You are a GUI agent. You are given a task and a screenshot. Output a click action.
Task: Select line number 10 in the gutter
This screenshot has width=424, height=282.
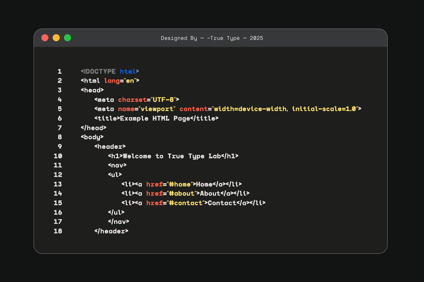tap(58, 156)
